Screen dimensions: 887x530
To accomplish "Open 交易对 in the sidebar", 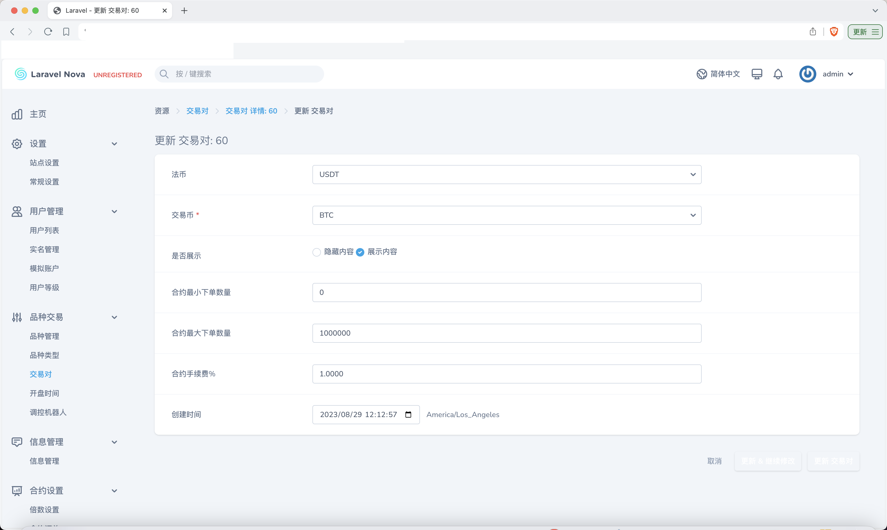I will coord(41,374).
